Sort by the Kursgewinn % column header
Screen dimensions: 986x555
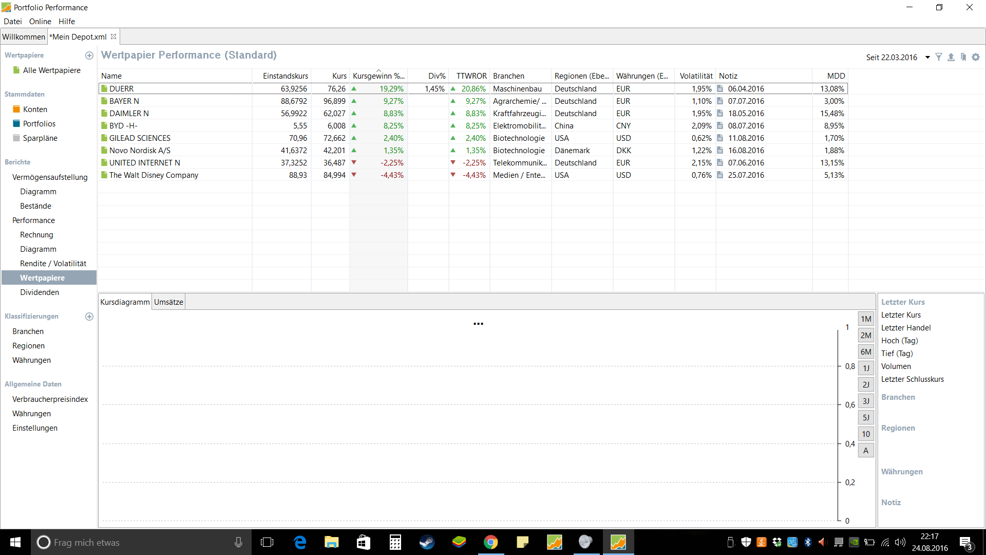pos(378,76)
